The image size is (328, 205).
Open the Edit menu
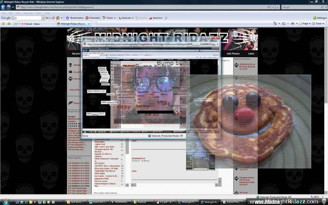coord(11,13)
